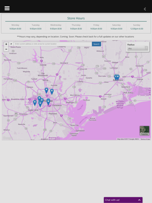Click the Wednesday store hours entry
This screenshot has height=203, width=152.
point(56,27)
